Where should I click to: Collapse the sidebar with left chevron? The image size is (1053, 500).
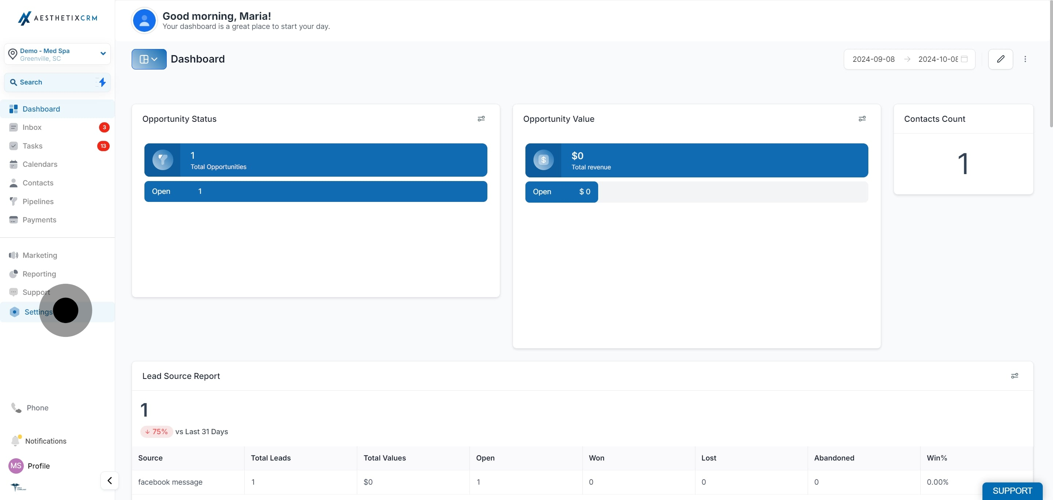pyautogui.click(x=110, y=480)
